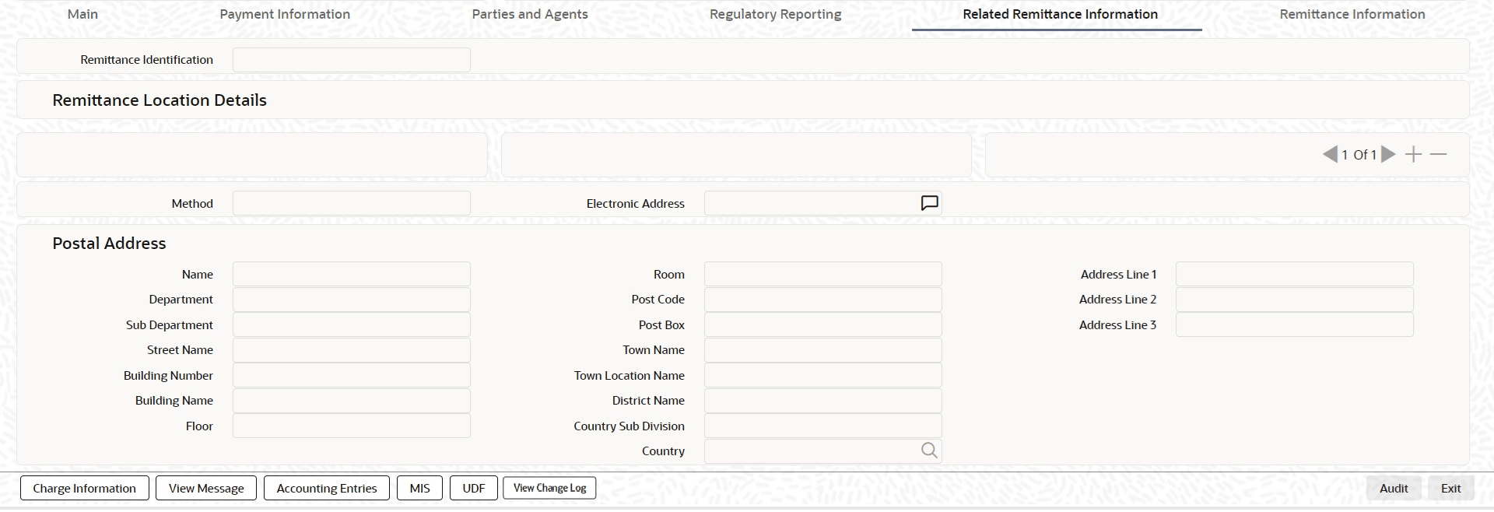The height and width of the screenshot is (512, 1494).
Task: Click the District Name field
Action: tap(823, 401)
